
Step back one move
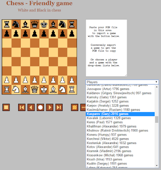click(31, 107)
